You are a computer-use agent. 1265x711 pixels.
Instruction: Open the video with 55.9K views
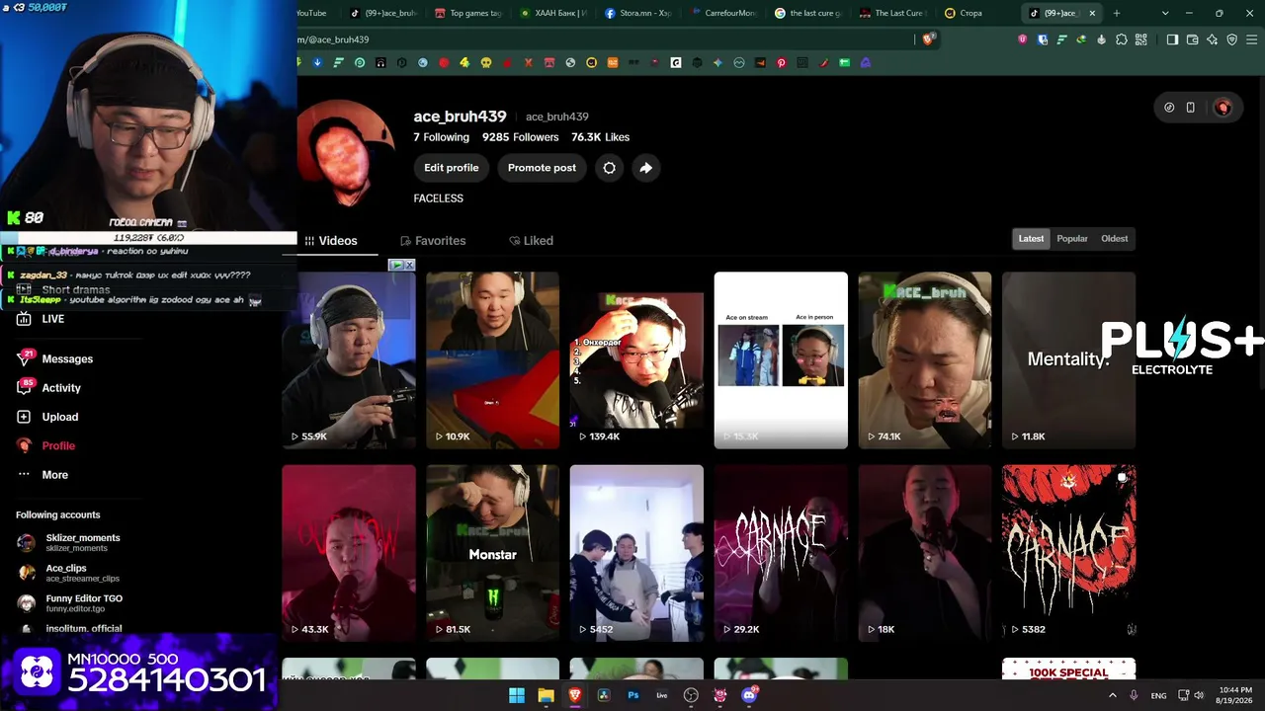pos(349,360)
